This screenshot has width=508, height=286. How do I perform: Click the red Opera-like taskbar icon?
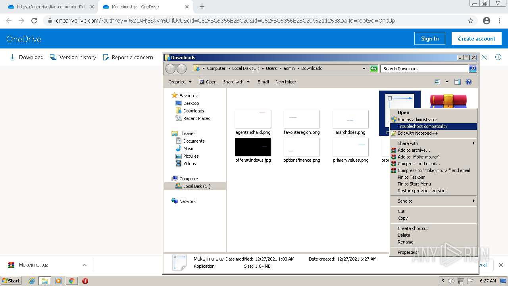click(85, 281)
